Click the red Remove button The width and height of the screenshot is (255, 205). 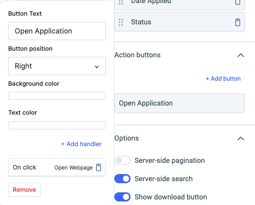pos(24,190)
